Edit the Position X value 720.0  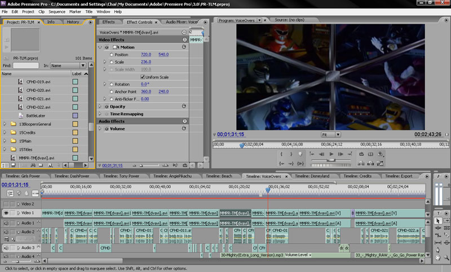[x=146, y=54]
